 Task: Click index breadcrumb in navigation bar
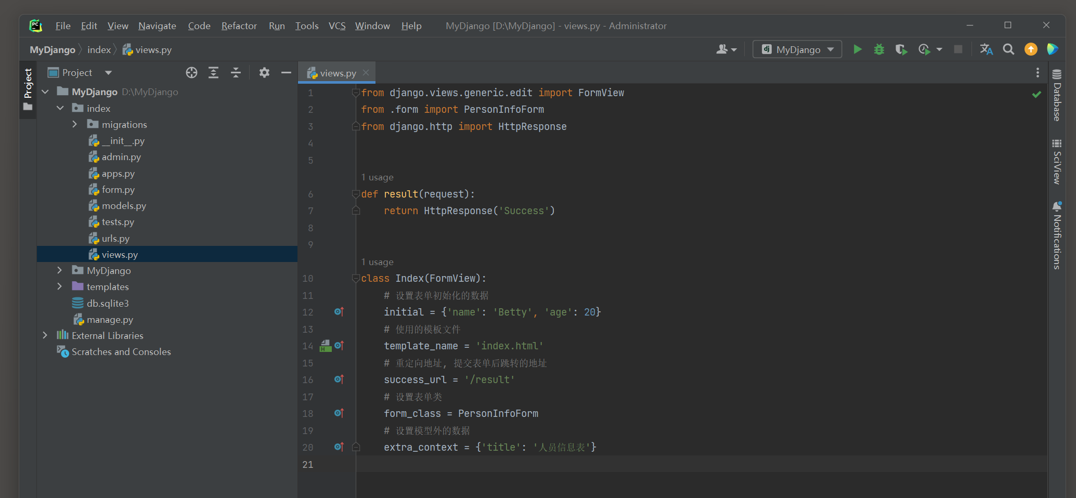tap(99, 50)
